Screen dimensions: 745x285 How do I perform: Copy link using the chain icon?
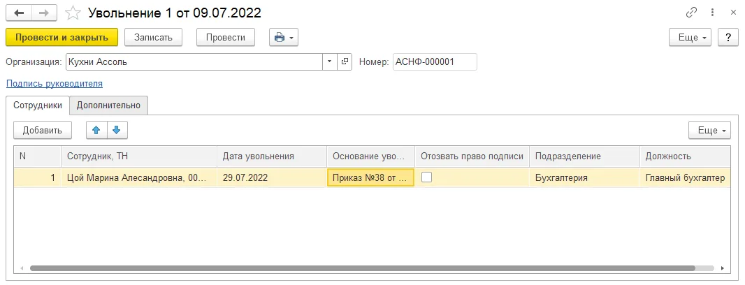click(x=691, y=13)
